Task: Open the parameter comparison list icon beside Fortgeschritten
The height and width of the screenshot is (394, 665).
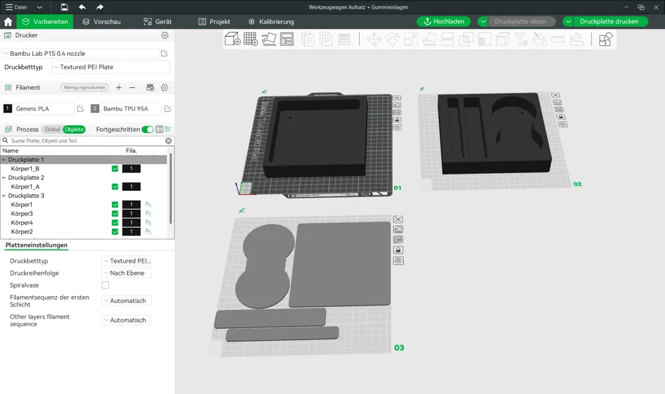Action: pyautogui.click(x=160, y=129)
